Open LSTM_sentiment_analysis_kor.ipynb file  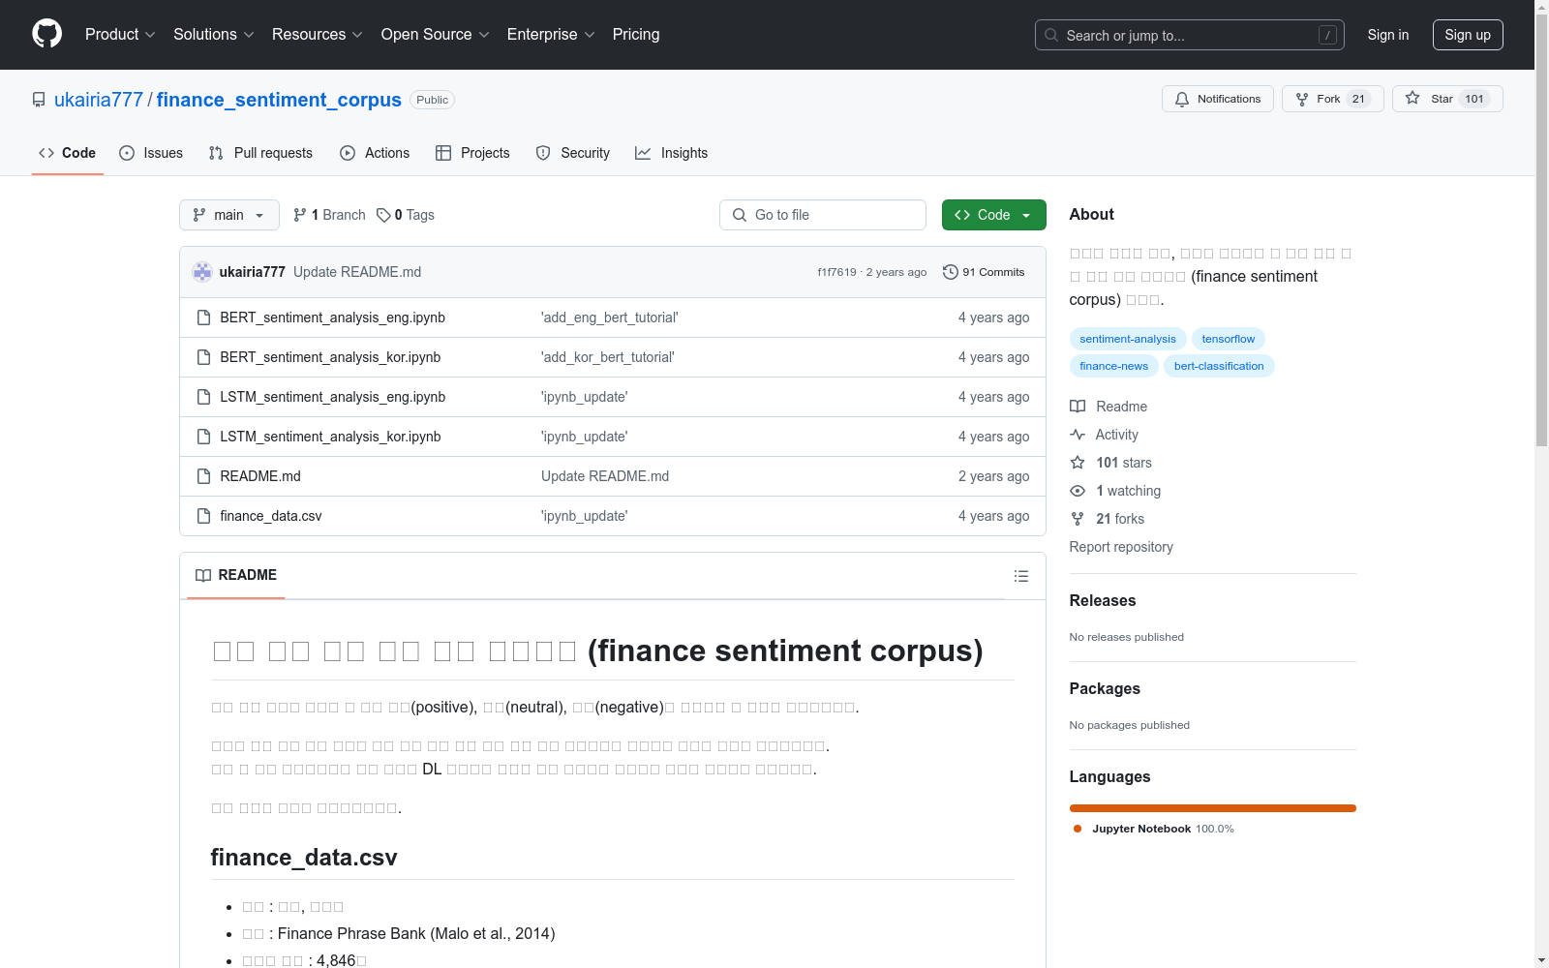point(330,437)
